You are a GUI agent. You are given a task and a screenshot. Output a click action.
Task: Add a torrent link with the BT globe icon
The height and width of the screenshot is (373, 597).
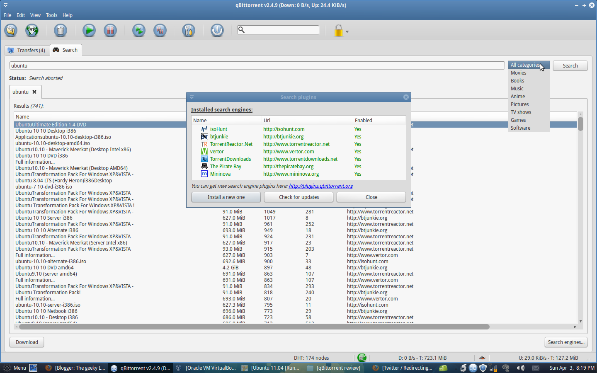click(x=32, y=30)
